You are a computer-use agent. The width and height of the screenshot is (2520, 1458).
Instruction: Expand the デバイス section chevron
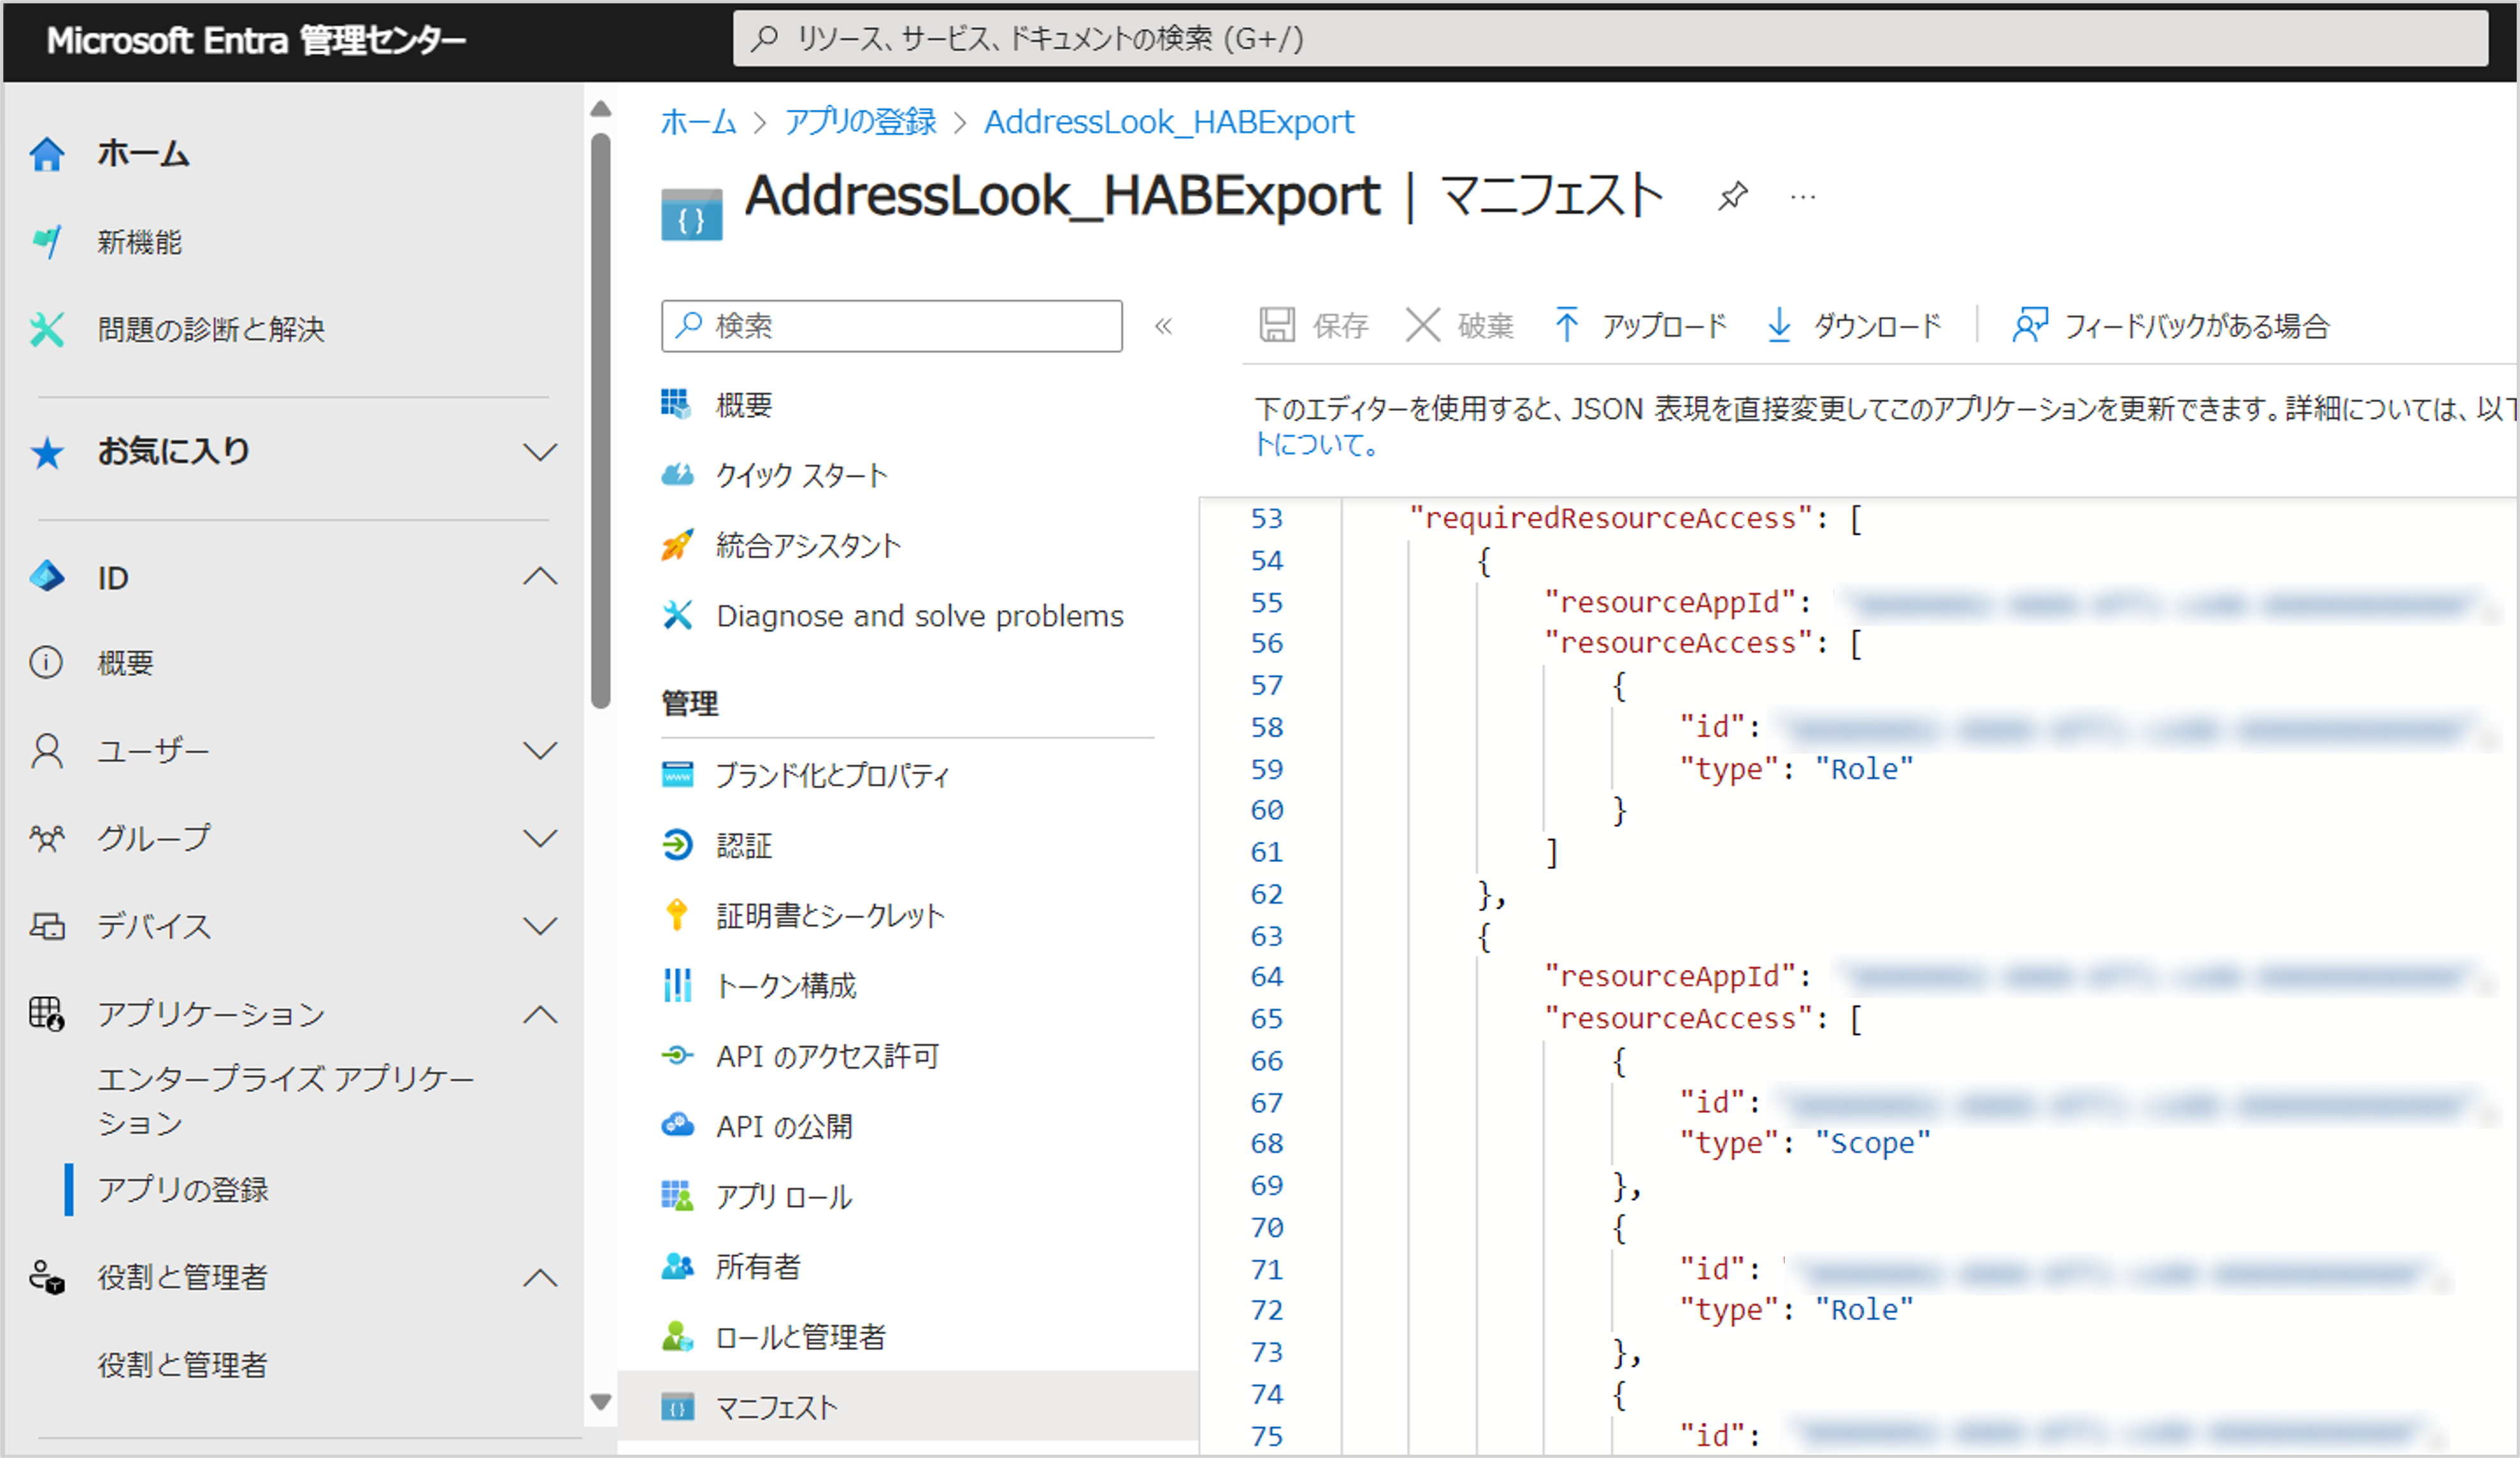pos(540,926)
